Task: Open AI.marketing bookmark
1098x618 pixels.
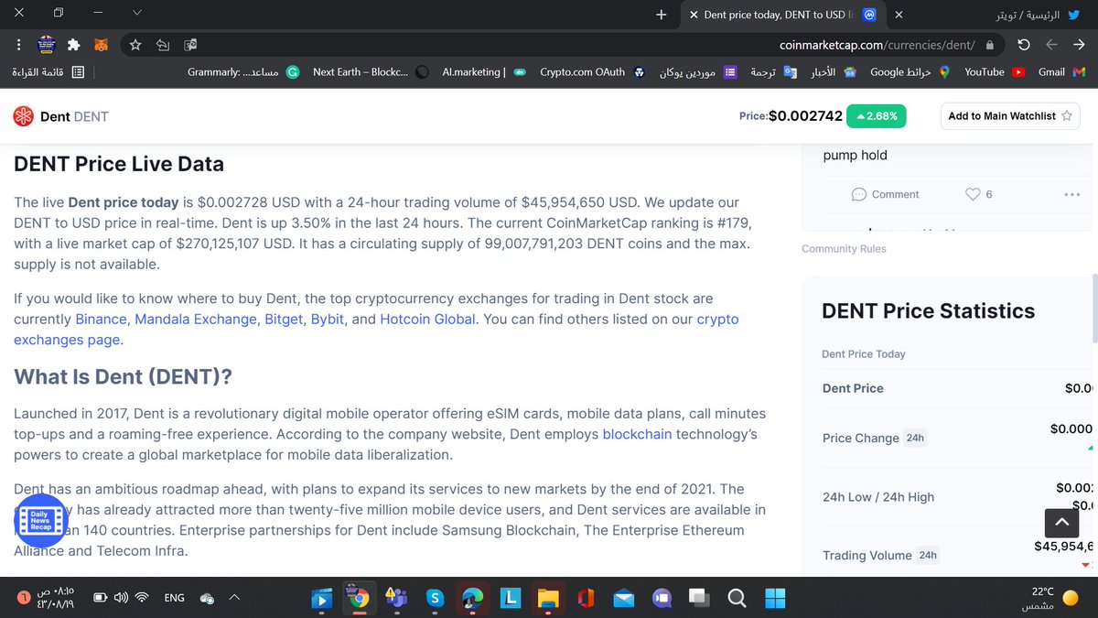Action: tap(483, 71)
